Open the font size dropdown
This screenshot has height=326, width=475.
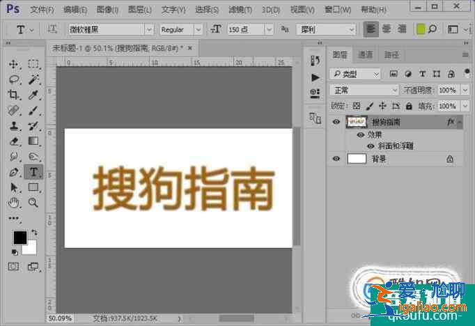point(270,30)
